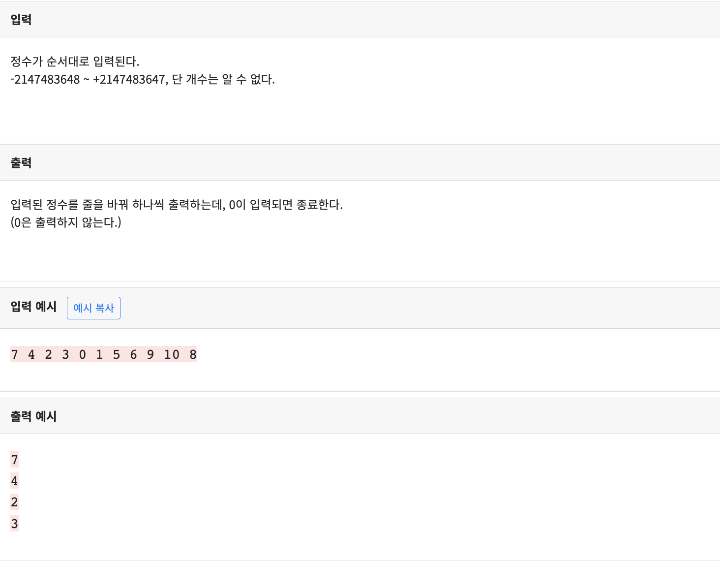Click the 예시 복사 button
720x562 pixels.
point(93,308)
